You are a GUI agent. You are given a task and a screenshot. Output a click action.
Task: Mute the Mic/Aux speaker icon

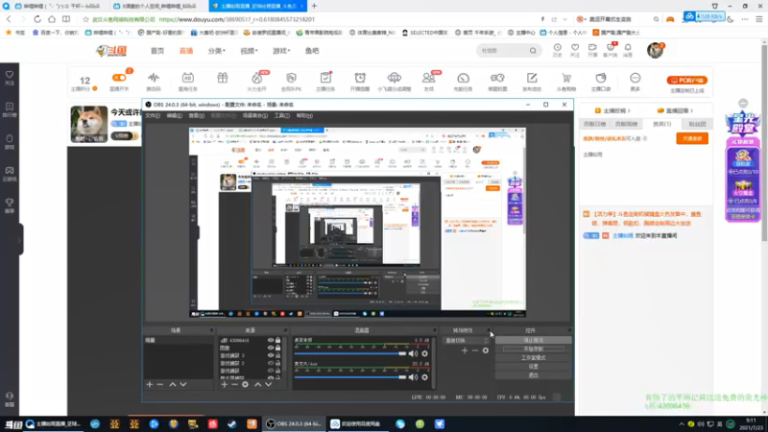tap(413, 377)
